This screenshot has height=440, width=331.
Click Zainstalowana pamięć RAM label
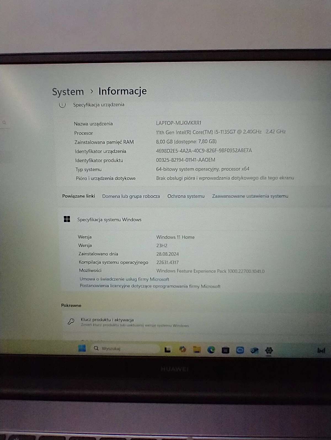[104, 142]
